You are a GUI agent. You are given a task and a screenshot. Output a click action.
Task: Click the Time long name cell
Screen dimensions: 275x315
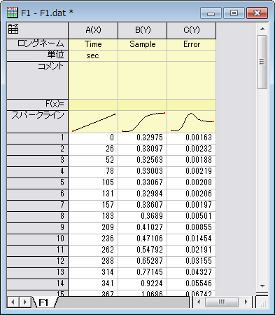93,44
